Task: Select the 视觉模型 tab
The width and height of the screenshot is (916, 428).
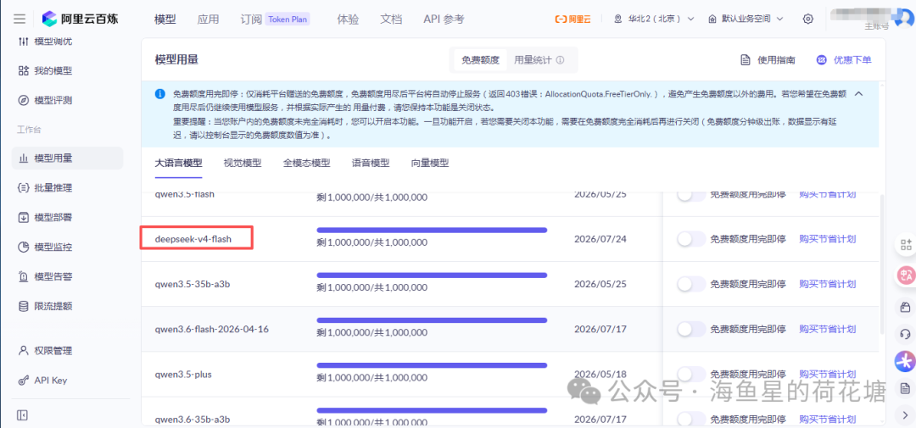Action: click(x=243, y=164)
